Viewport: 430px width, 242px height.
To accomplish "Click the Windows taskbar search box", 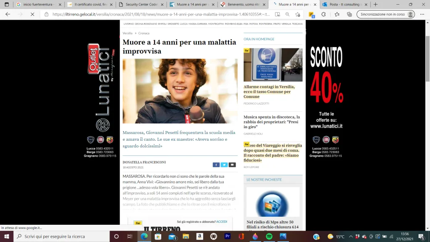I will point(62,236).
